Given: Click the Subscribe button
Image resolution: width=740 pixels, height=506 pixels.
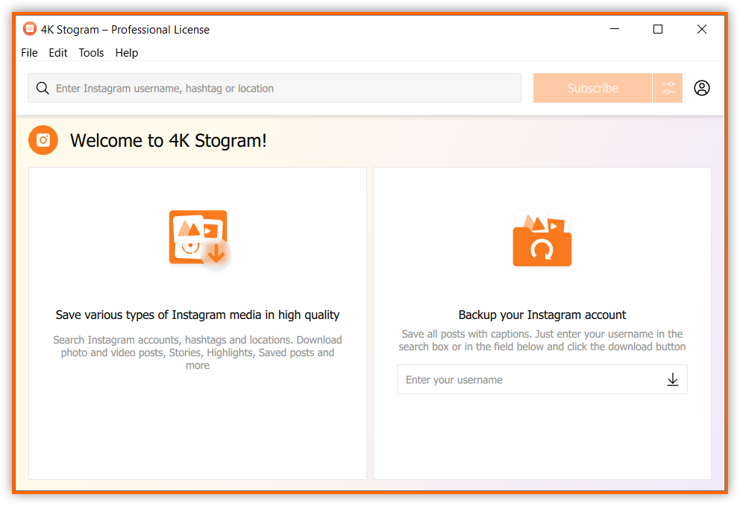Looking at the screenshot, I should coord(592,88).
